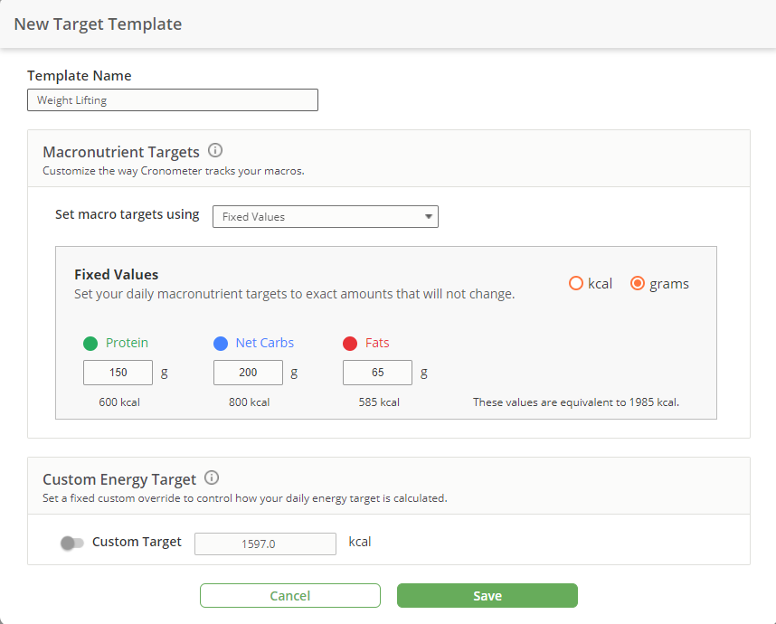
Task: Click the Template Name input field
Action: pos(173,100)
